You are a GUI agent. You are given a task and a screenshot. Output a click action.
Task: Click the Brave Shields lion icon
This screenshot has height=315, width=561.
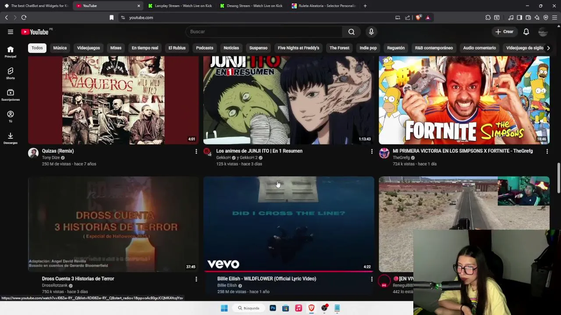click(x=418, y=17)
